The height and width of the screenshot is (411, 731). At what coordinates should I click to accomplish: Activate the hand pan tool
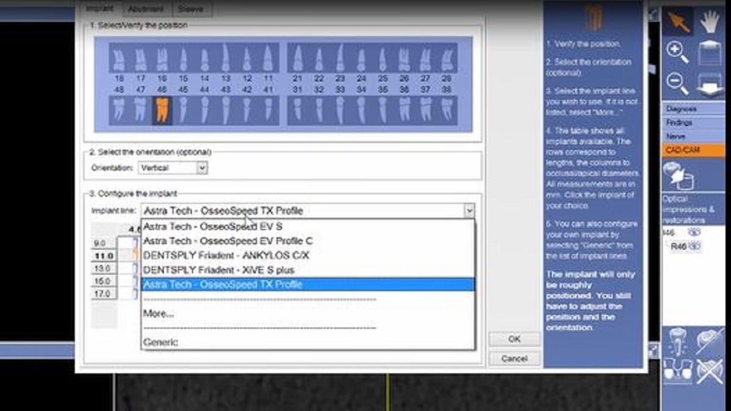pos(710,21)
